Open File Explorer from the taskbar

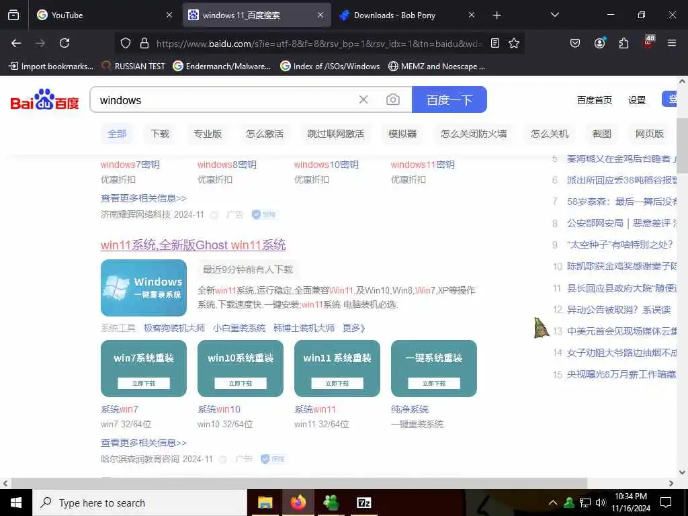pyautogui.click(x=265, y=503)
